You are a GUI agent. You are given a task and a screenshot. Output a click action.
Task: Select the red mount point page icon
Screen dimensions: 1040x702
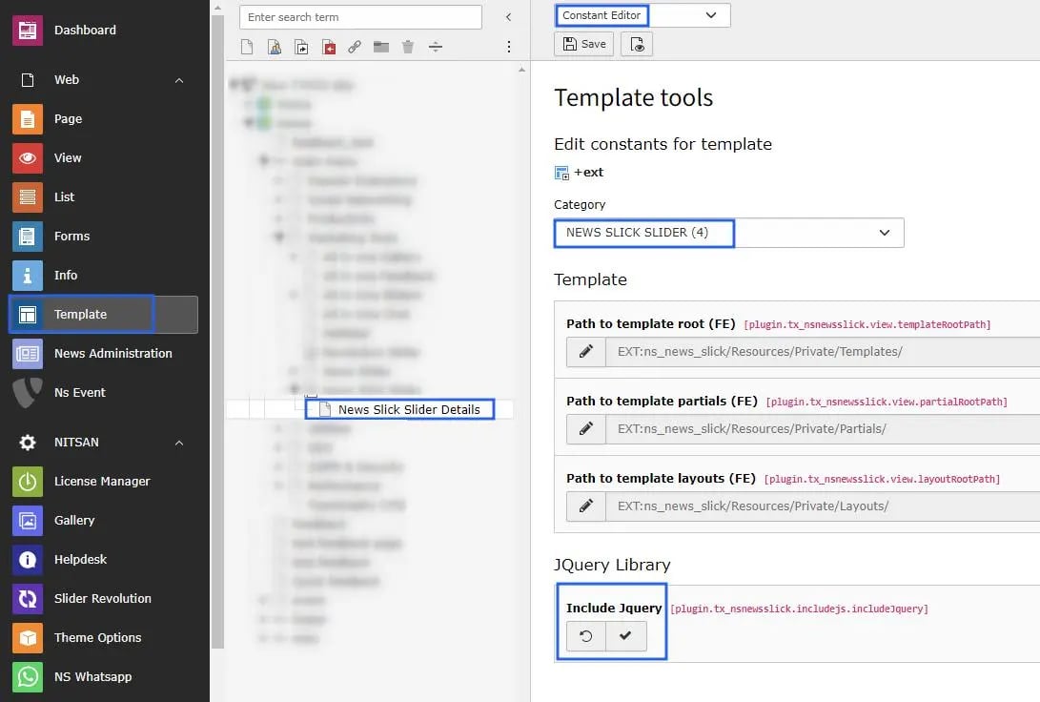pyautogui.click(x=328, y=47)
